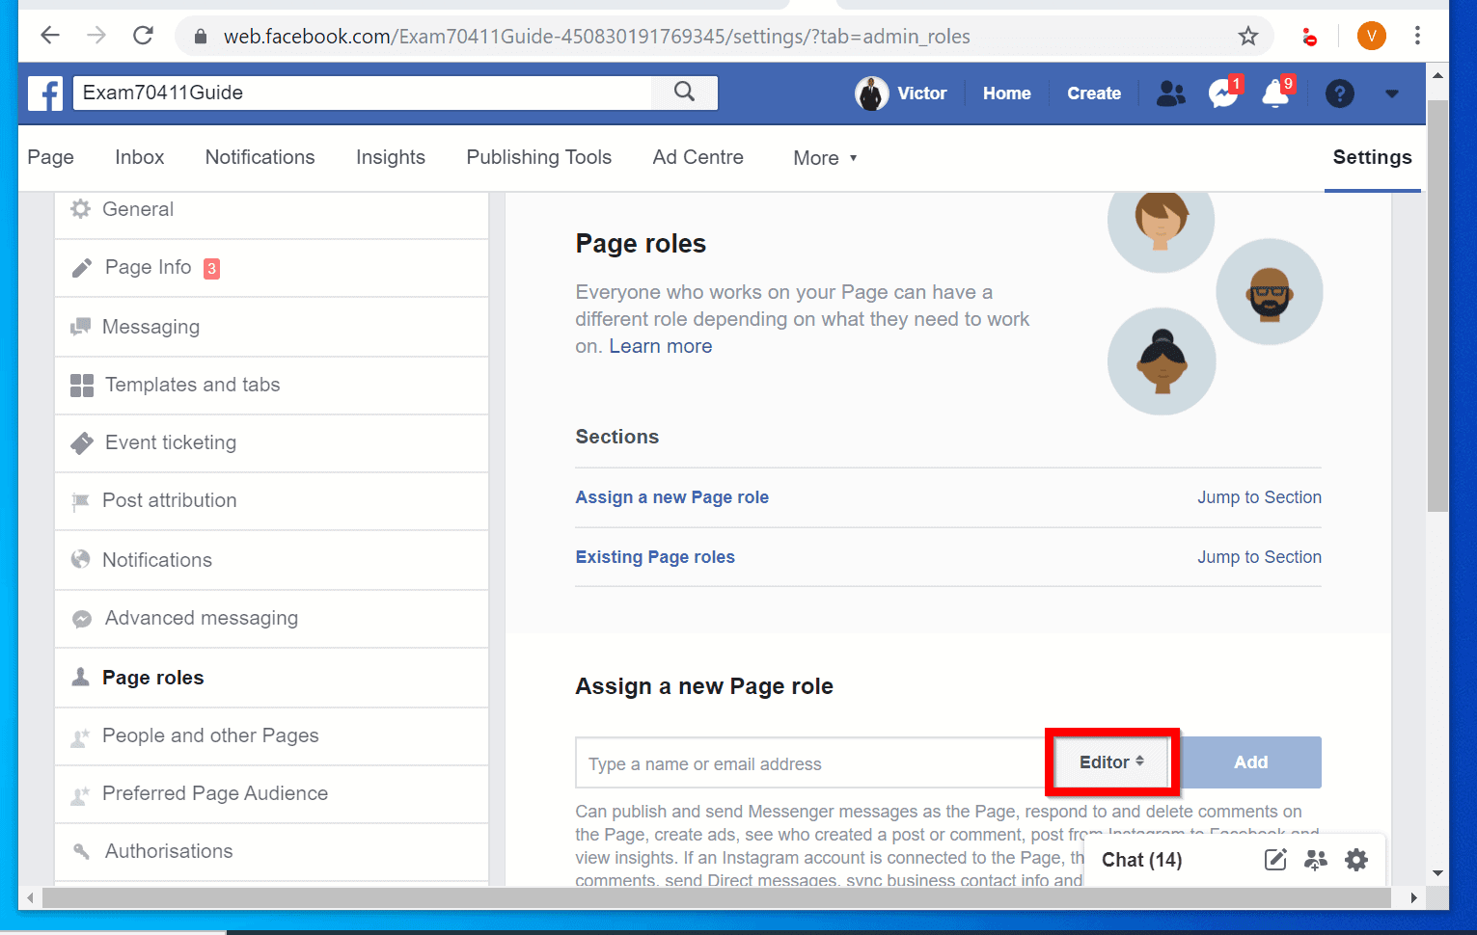This screenshot has width=1477, height=935.
Task: Open the Insights tab
Action: point(391,157)
